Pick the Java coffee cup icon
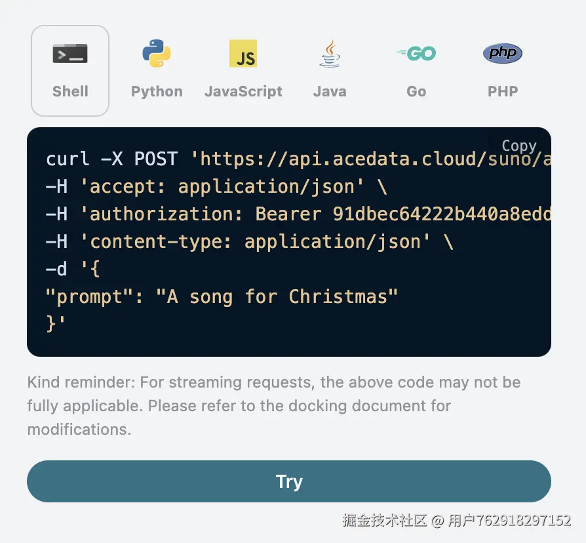This screenshot has height=543, width=586. [x=330, y=54]
